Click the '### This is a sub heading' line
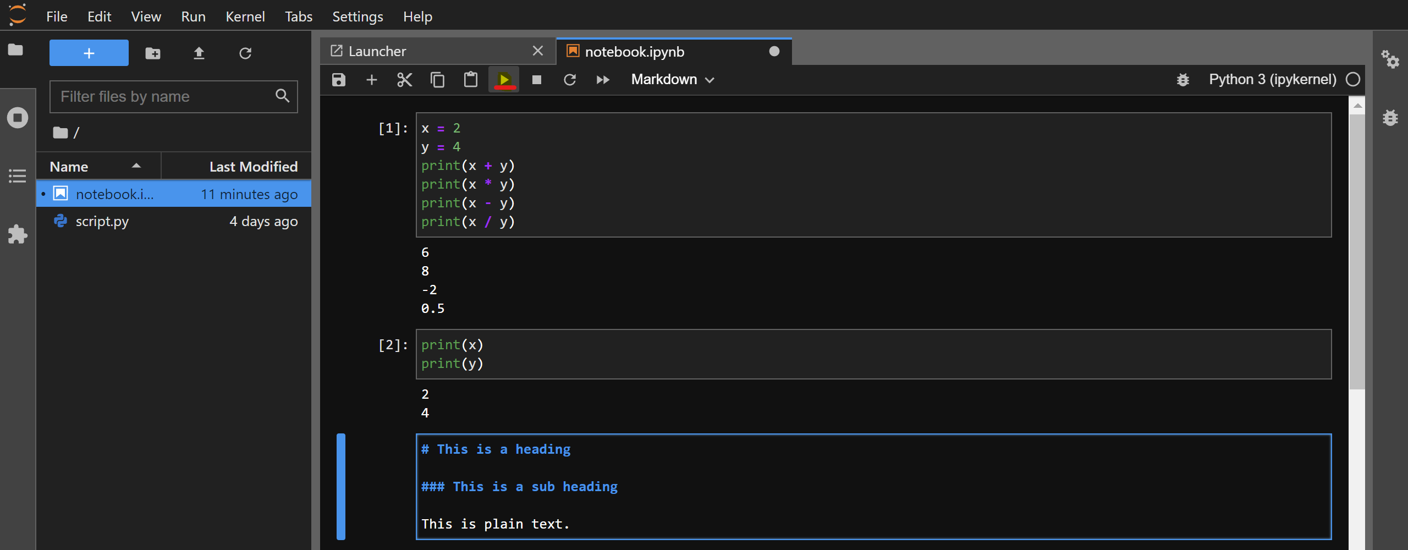Viewport: 1408px width, 550px height. (x=519, y=487)
